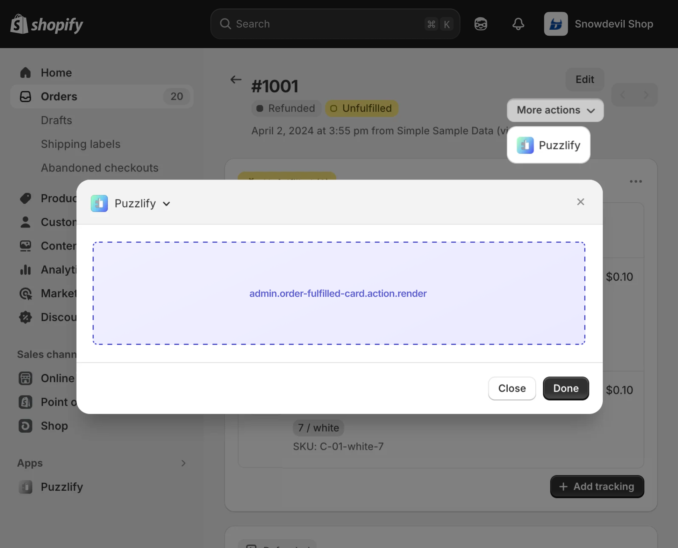Click the Discounts badge icon
This screenshot has height=548, width=678.
click(x=26, y=317)
